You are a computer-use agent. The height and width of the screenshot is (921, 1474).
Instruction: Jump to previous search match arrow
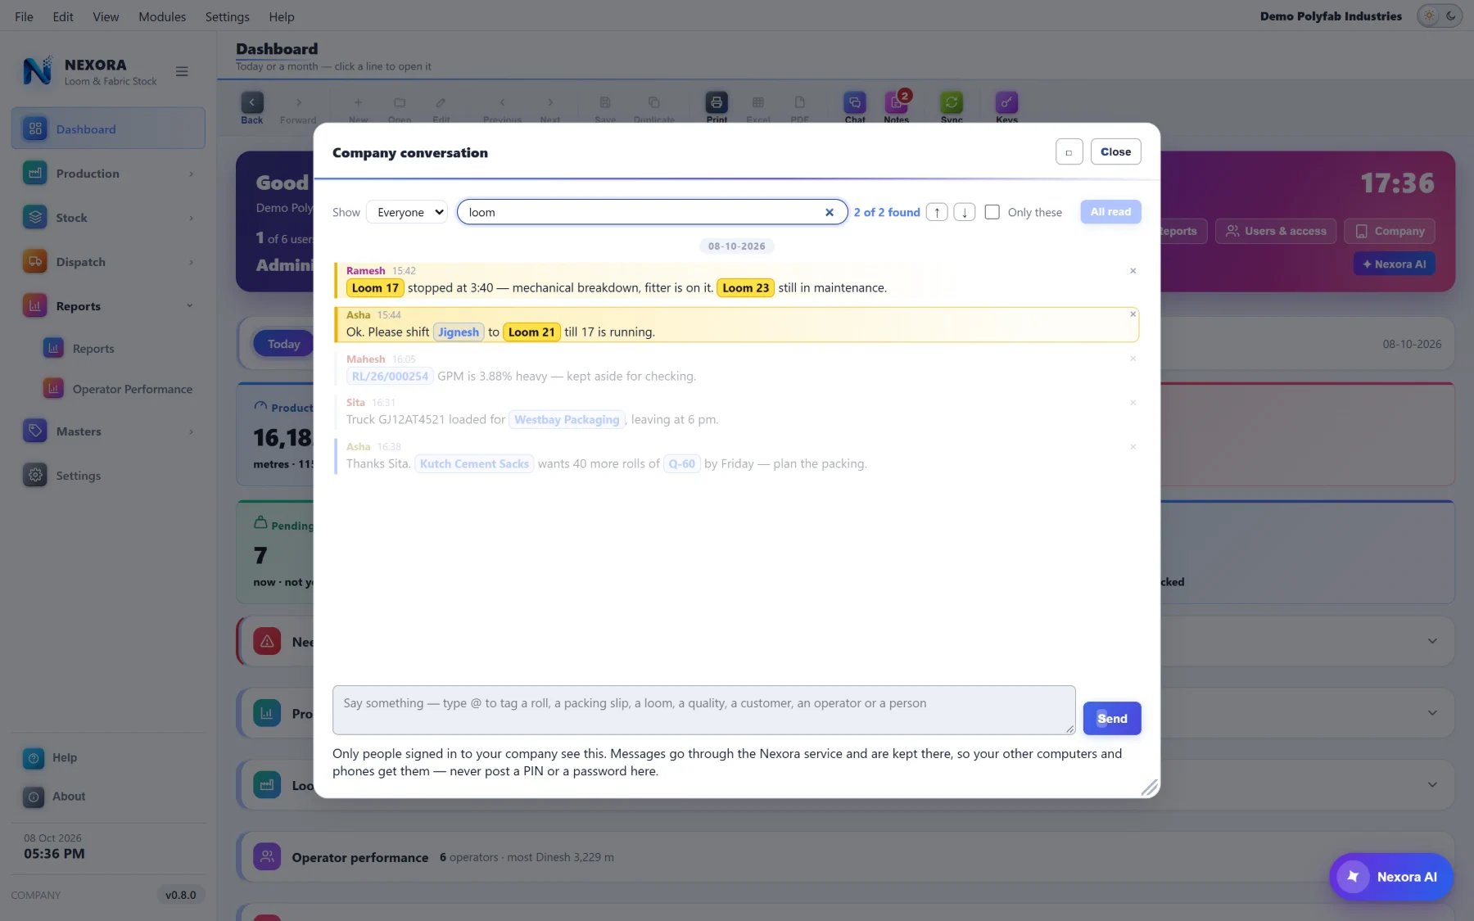(x=937, y=212)
